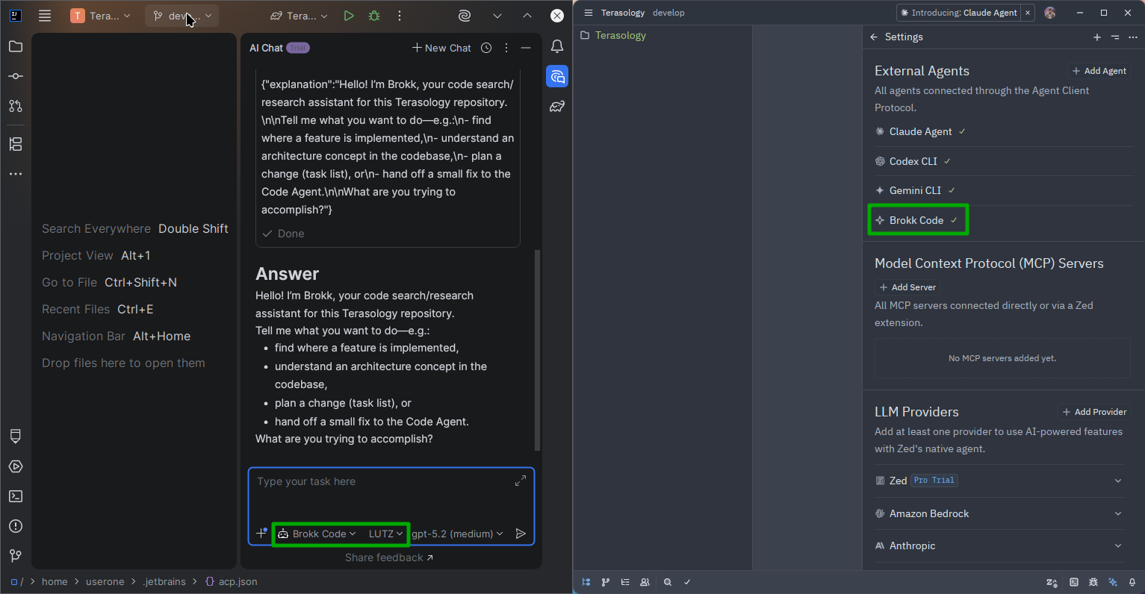The height and width of the screenshot is (594, 1145).
Task: Open the Pull Requests tool window icon
Action: pos(16,106)
